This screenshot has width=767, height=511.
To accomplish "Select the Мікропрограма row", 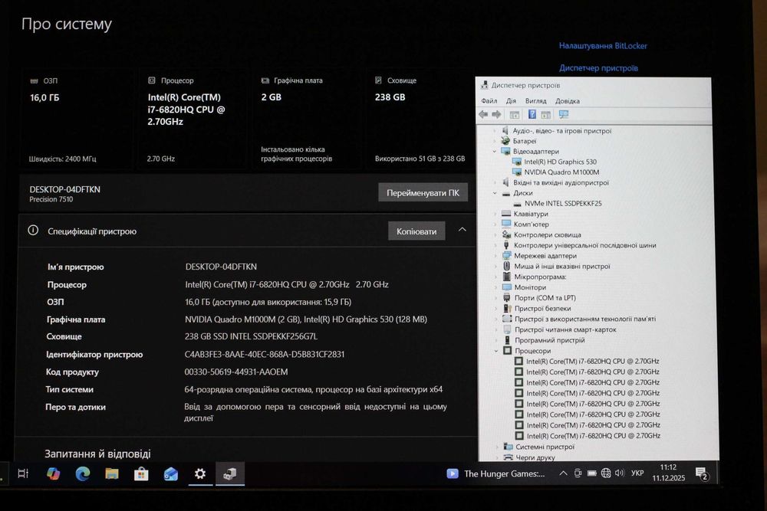I will pyautogui.click(x=540, y=277).
